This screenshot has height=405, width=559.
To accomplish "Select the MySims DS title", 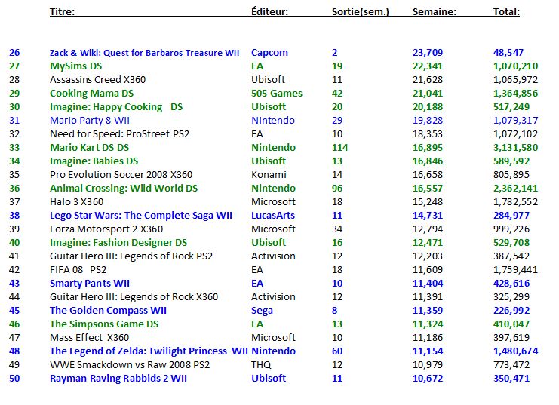I will tap(75, 66).
